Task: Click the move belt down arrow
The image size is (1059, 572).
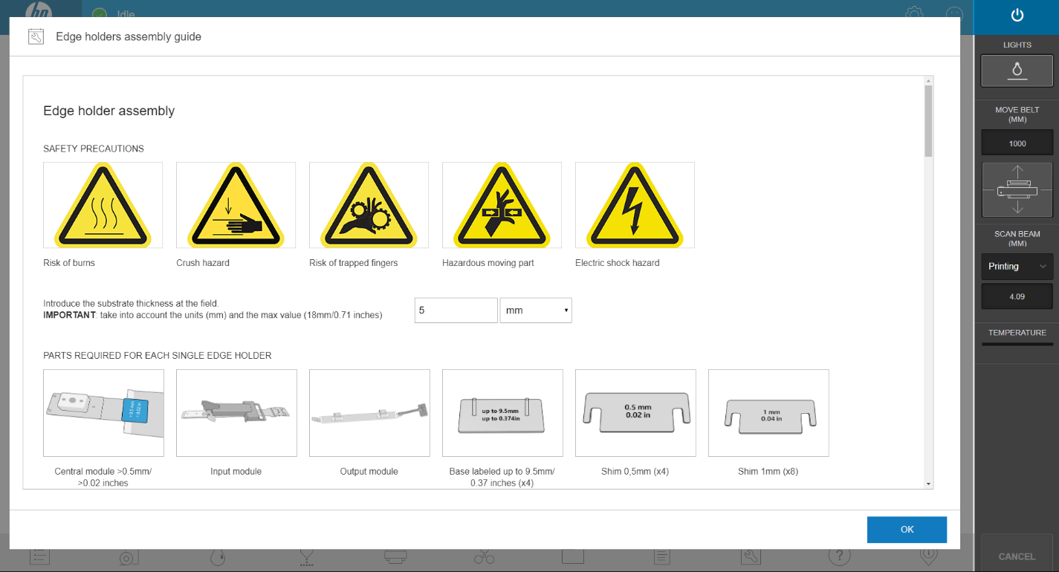Action: pyautogui.click(x=1017, y=207)
